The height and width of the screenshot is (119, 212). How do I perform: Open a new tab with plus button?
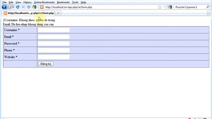(58, 13)
